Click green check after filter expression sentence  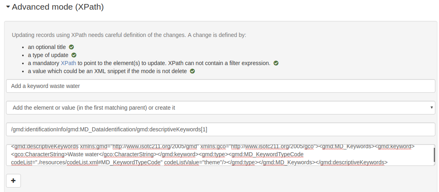point(276,63)
